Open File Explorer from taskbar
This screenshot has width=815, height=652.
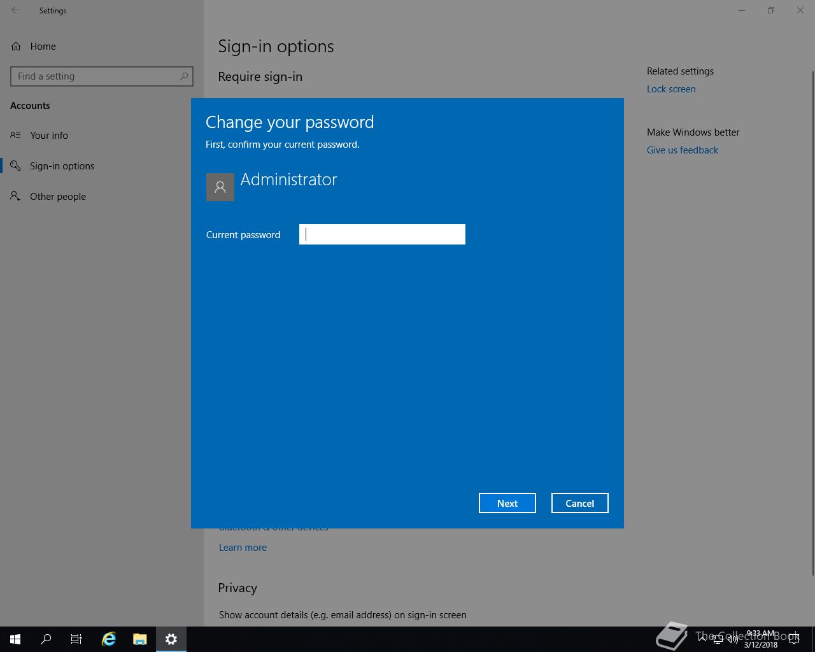click(140, 639)
